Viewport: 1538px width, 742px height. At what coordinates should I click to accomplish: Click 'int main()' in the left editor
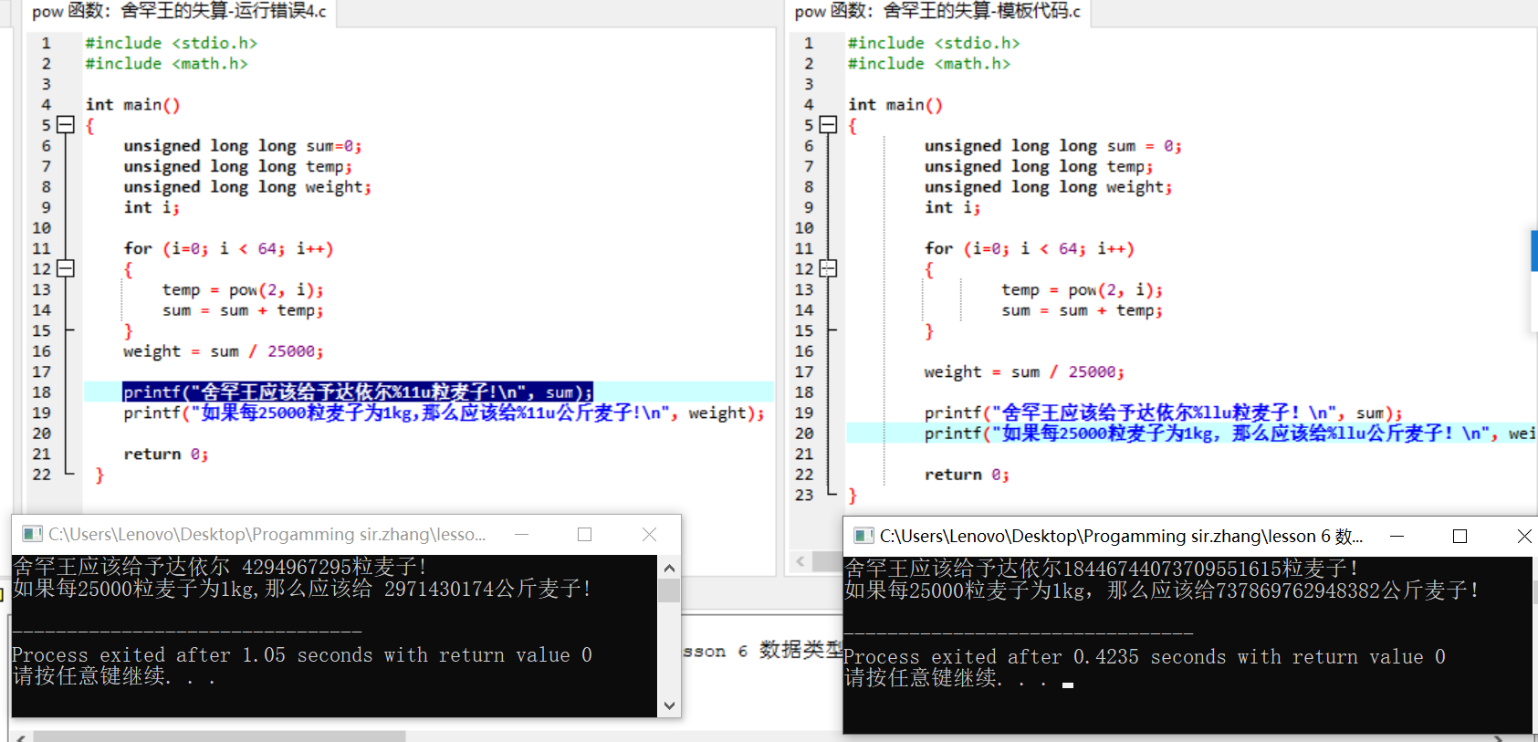tap(133, 105)
